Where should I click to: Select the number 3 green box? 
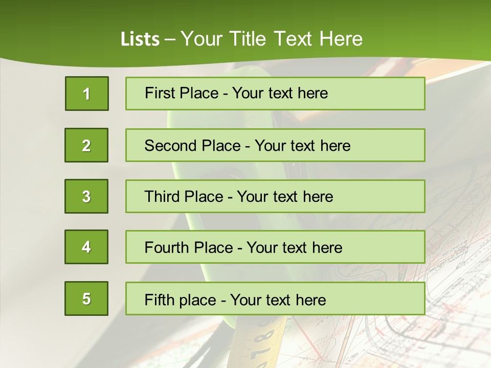[86, 196]
